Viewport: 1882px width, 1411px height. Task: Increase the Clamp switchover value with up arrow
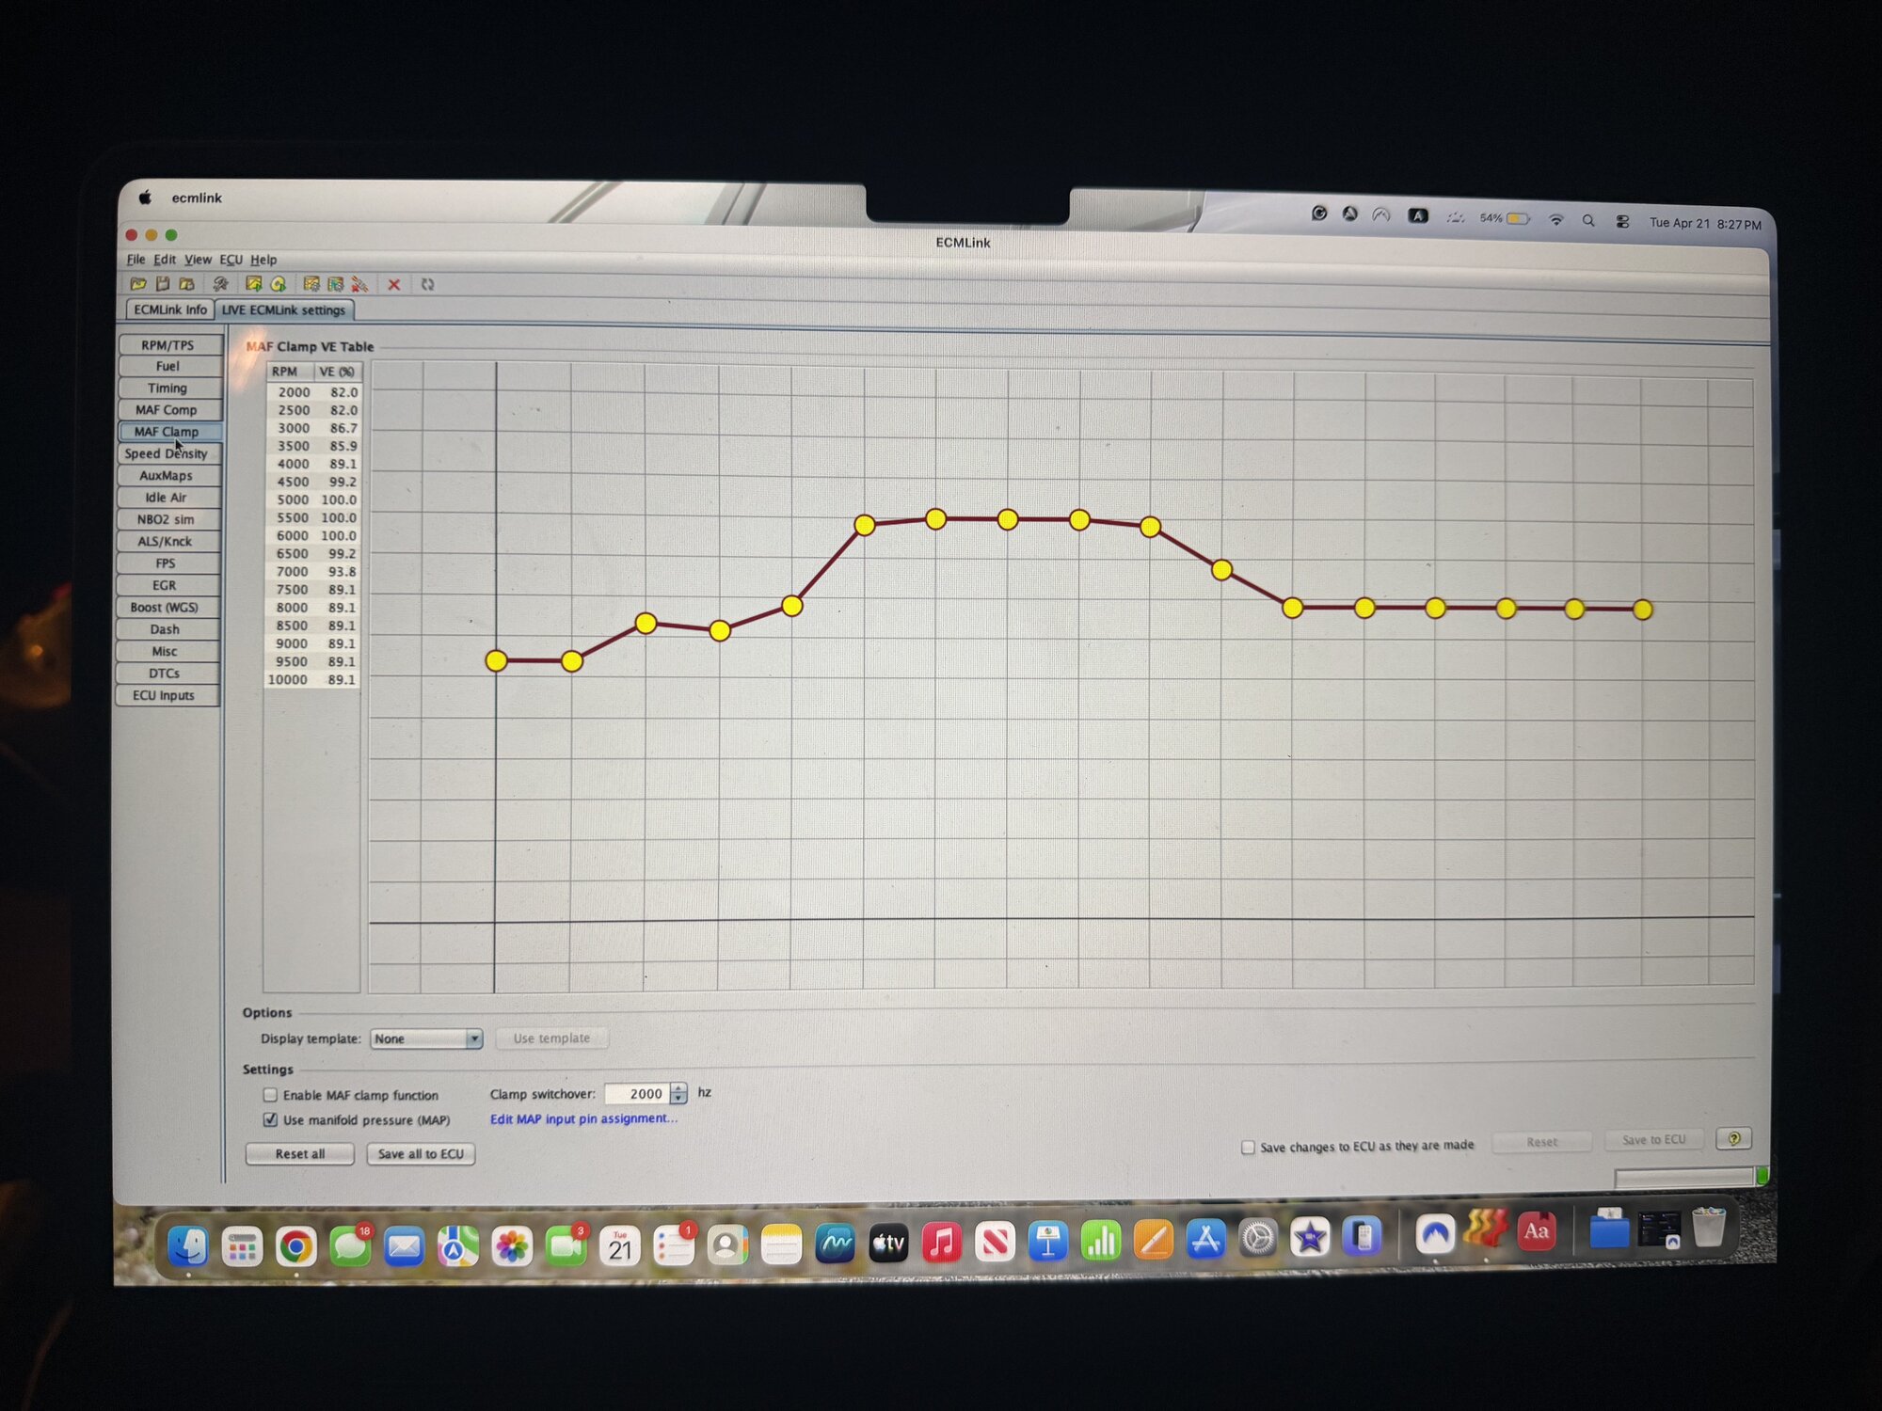(678, 1088)
